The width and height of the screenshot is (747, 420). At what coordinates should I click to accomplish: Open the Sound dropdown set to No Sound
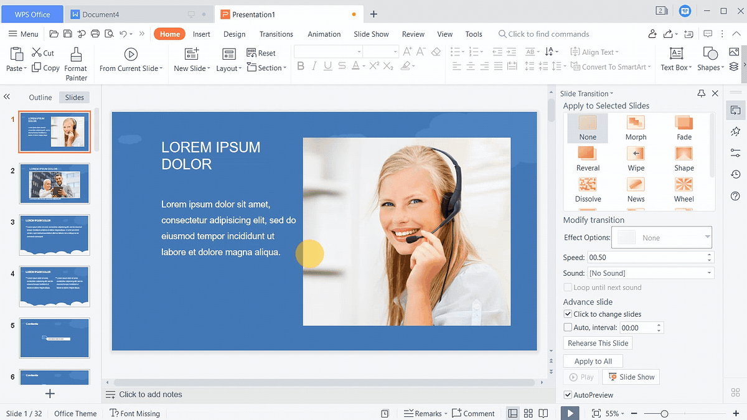point(709,273)
